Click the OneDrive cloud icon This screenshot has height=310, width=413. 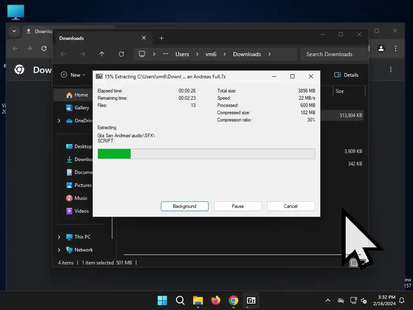69,121
